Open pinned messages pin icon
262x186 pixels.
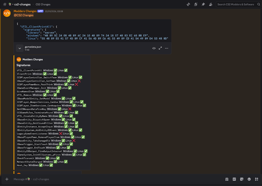pyautogui.click(x=203, y=4)
